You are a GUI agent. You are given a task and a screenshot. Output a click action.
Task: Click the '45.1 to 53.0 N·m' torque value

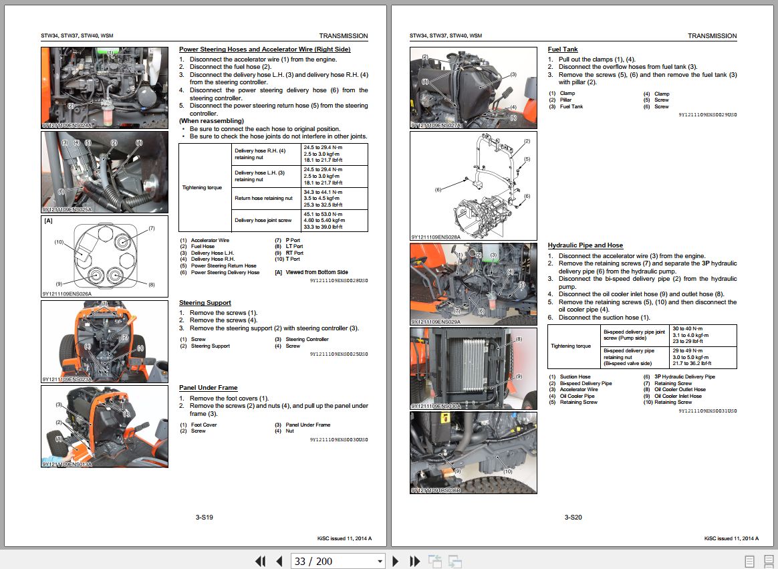point(323,215)
